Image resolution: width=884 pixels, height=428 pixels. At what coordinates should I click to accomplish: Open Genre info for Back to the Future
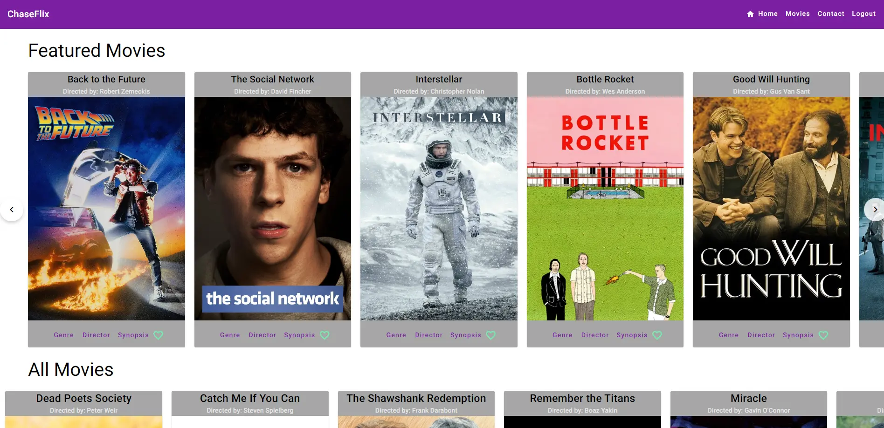(x=64, y=335)
